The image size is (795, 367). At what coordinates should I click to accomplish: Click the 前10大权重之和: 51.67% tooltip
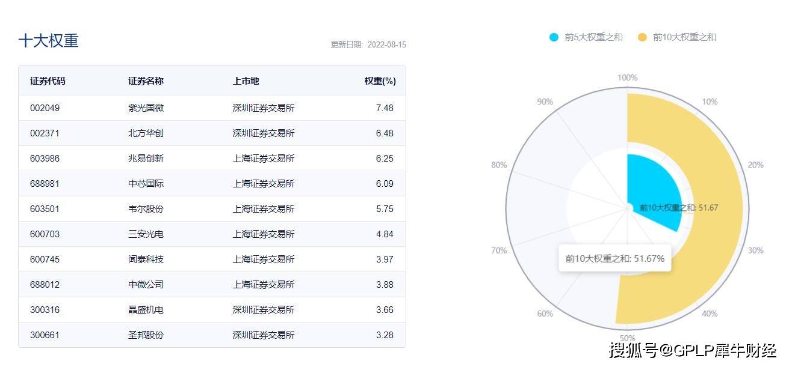(614, 259)
